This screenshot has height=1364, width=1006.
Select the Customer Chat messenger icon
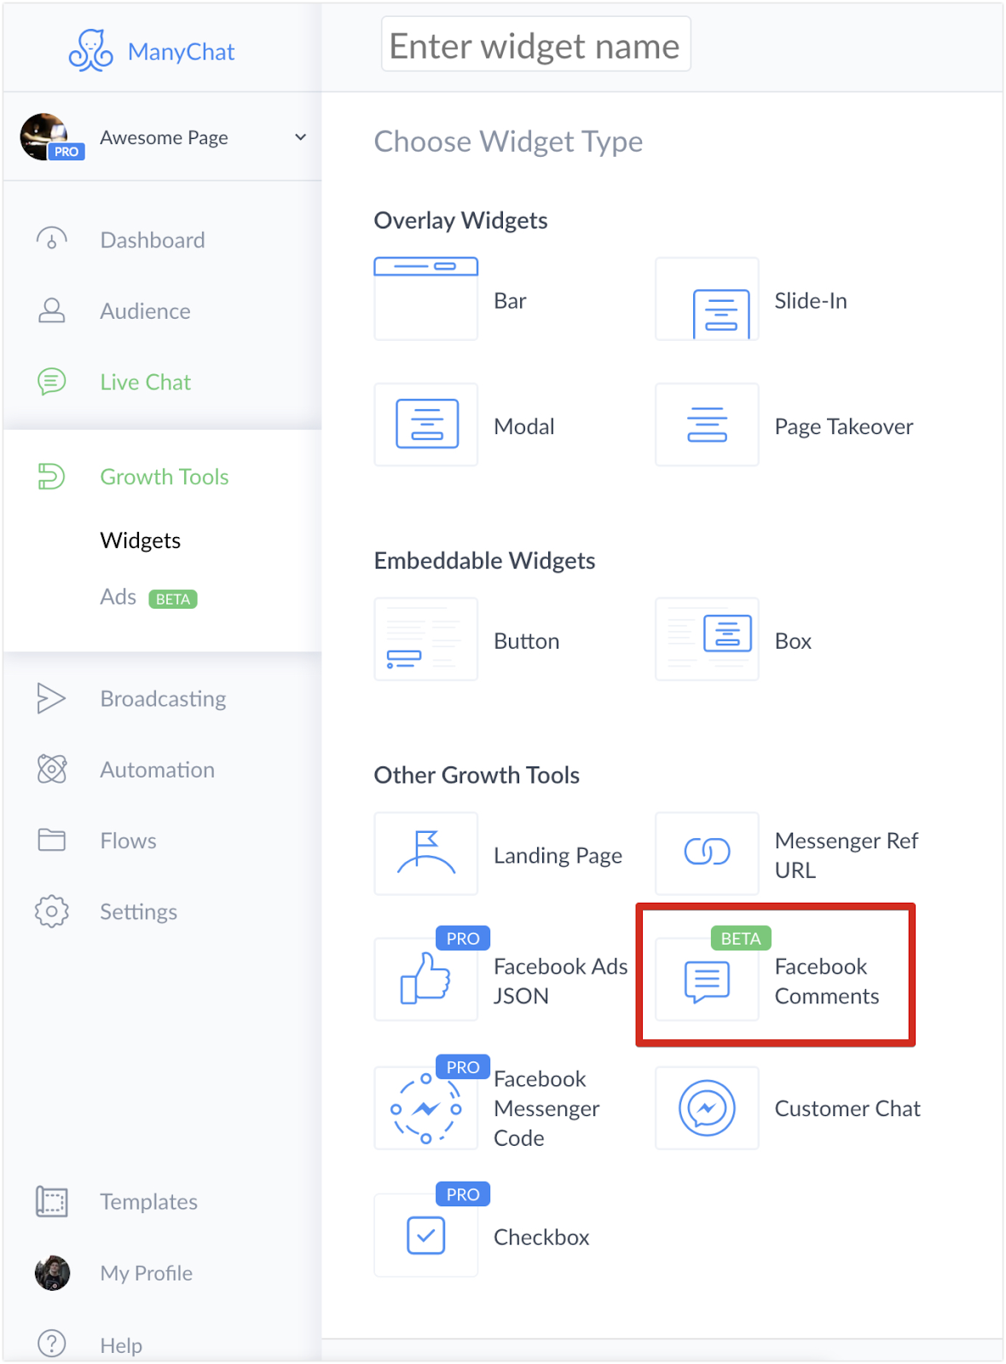pyautogui.click(x=707, y=1108)
